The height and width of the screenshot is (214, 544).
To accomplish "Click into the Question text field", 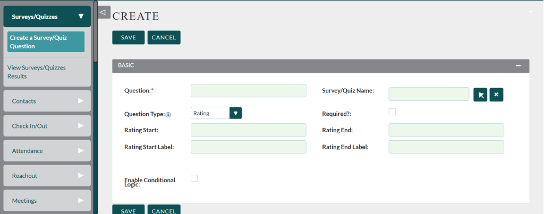I will (x=248, y=91).
